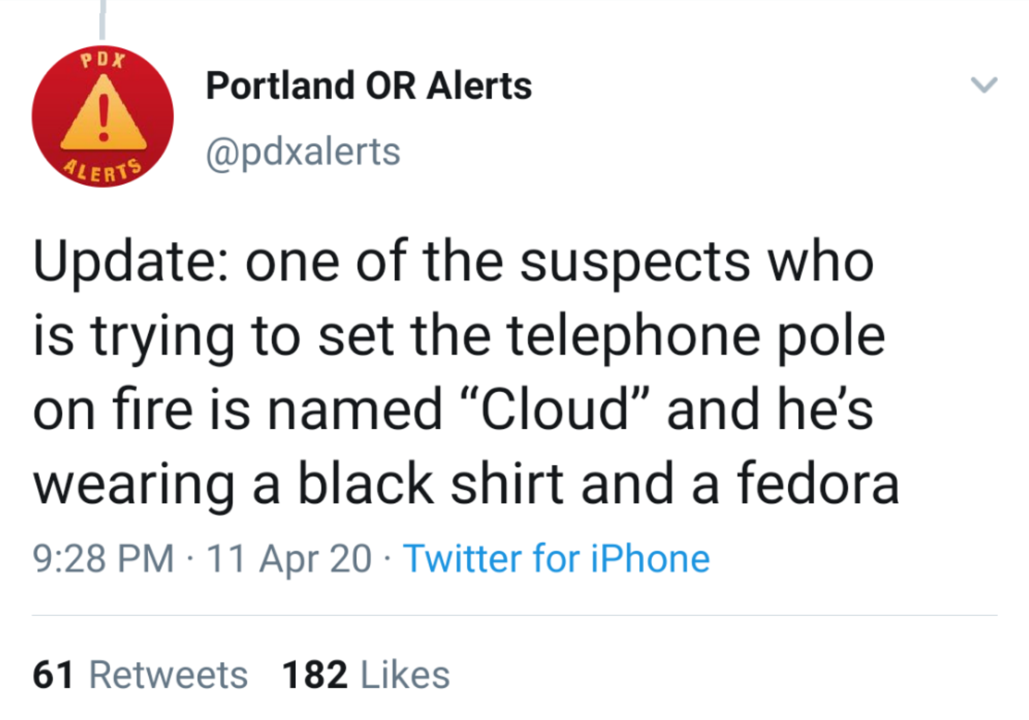Screen dimensions: 1029x720
Task: View the Retweets list
Action: click(168, 674)
